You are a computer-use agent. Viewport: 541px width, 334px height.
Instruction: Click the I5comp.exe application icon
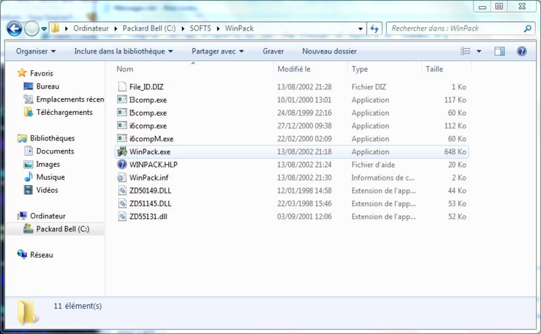[x=122, y=113]
